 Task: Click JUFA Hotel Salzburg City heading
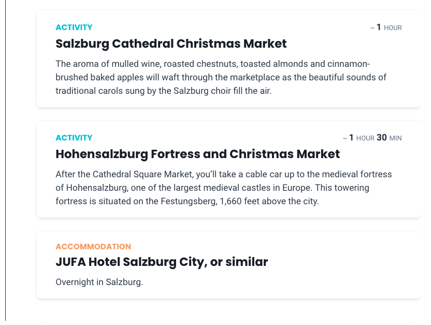(162, 262)
